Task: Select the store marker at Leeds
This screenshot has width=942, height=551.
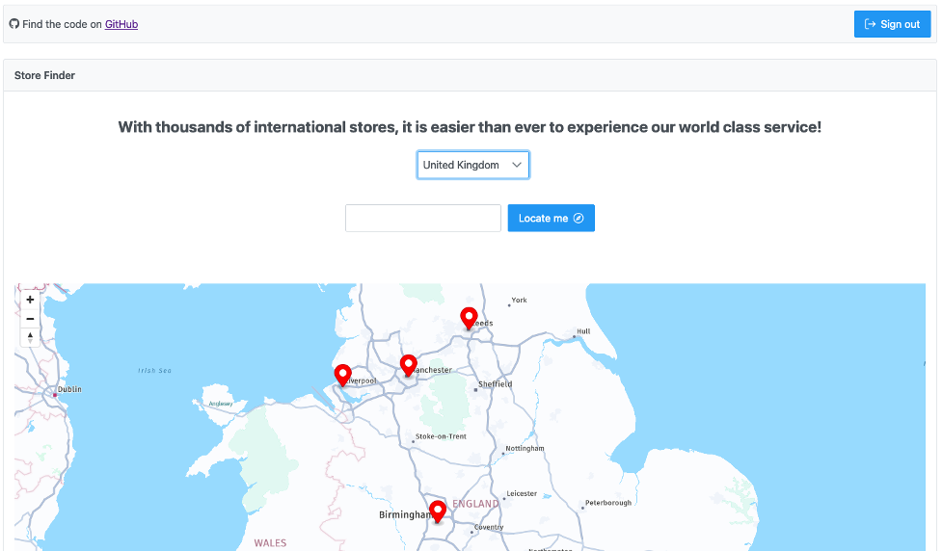Action: [x=469, y=318]
